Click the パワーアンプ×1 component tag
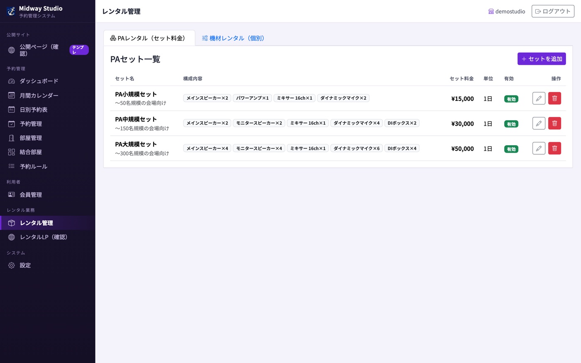 [252, 98]
